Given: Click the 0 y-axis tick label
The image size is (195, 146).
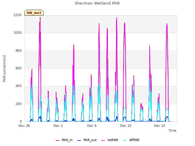Looking at the screenshot, I should click(x=21, y=122).
